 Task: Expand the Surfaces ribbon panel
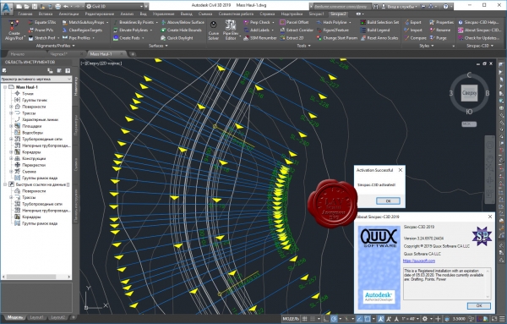point(158,46)
